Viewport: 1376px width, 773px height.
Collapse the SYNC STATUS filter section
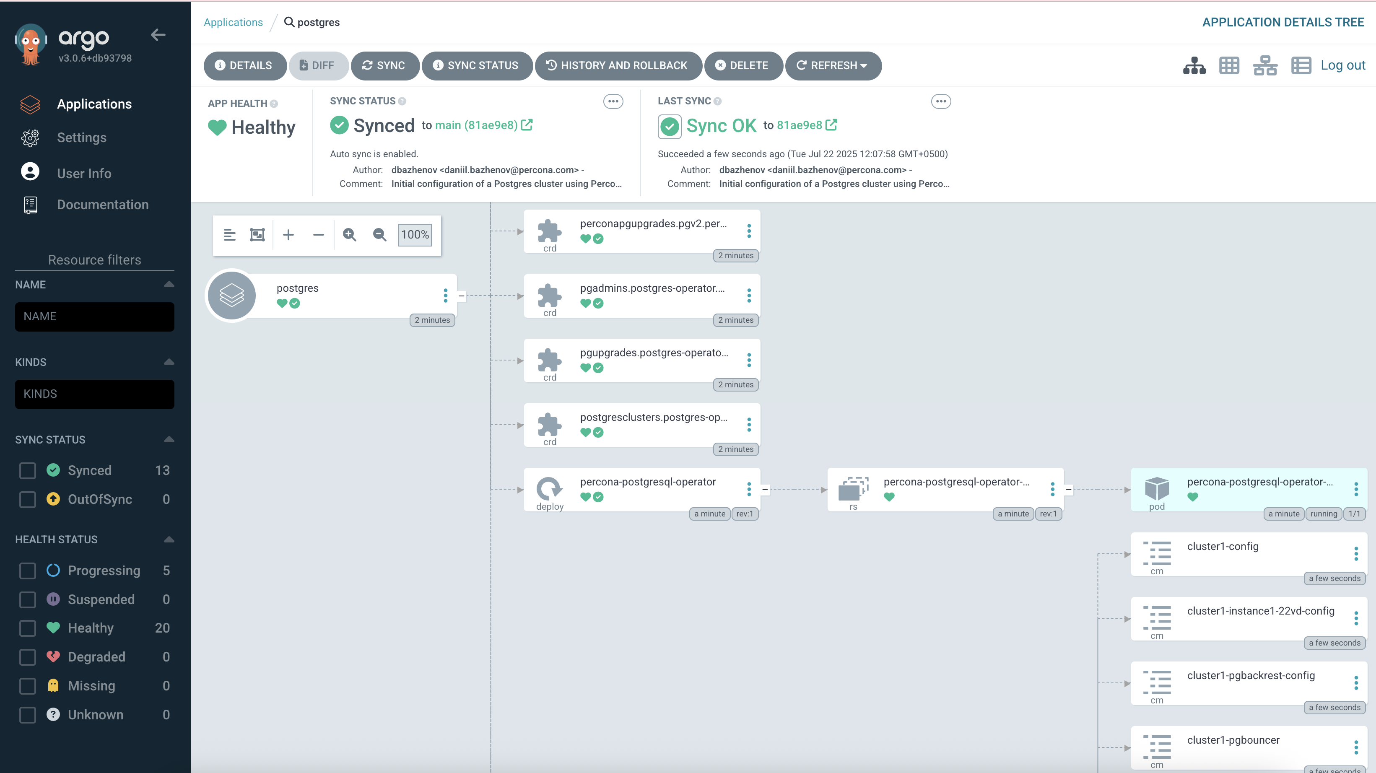[x=169, y=439]
